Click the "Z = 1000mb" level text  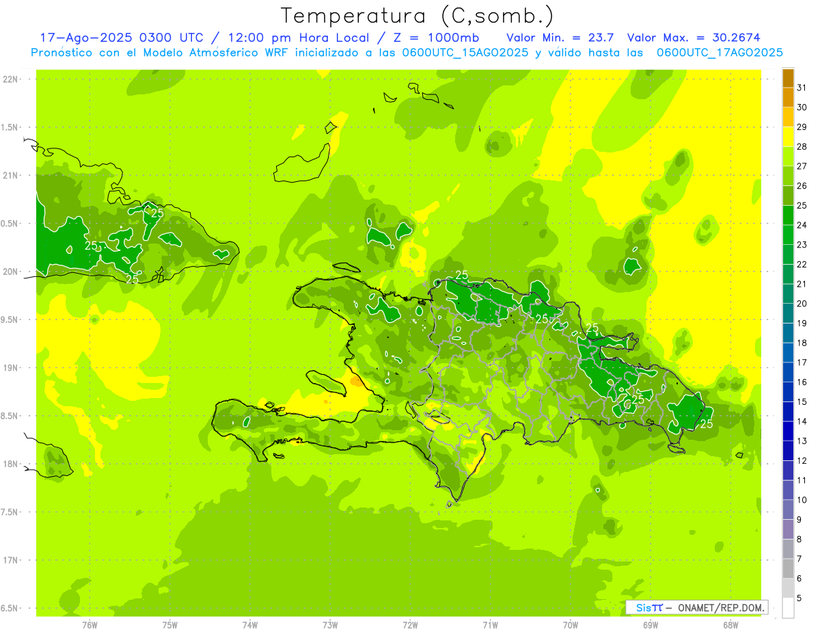[435, 38]
